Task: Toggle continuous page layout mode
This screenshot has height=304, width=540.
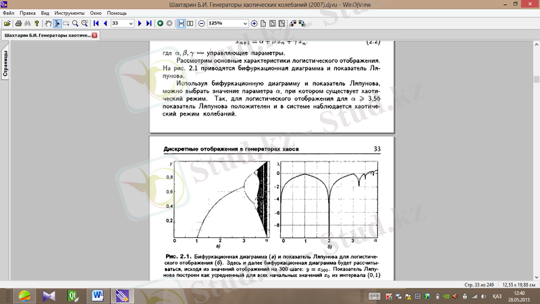Action: coord(180,23)
